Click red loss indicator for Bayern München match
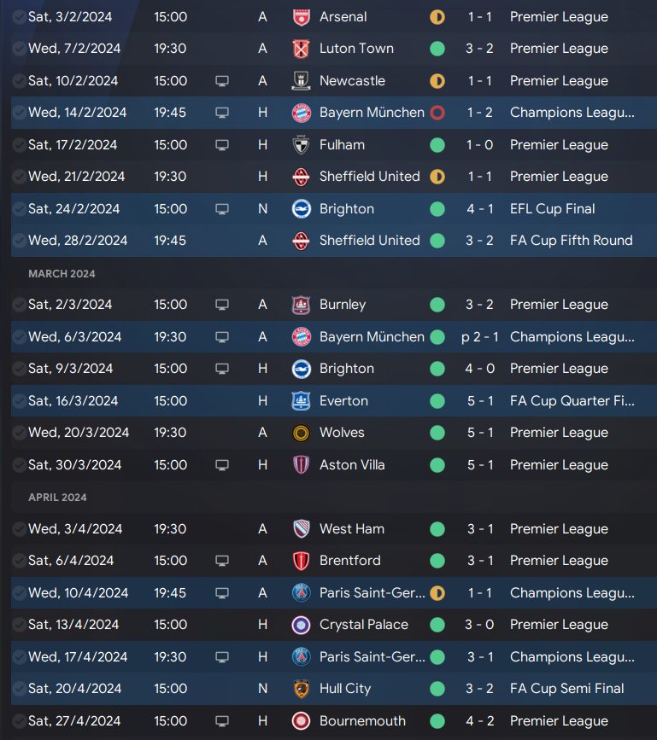657x740 pixels. [437, 113]
